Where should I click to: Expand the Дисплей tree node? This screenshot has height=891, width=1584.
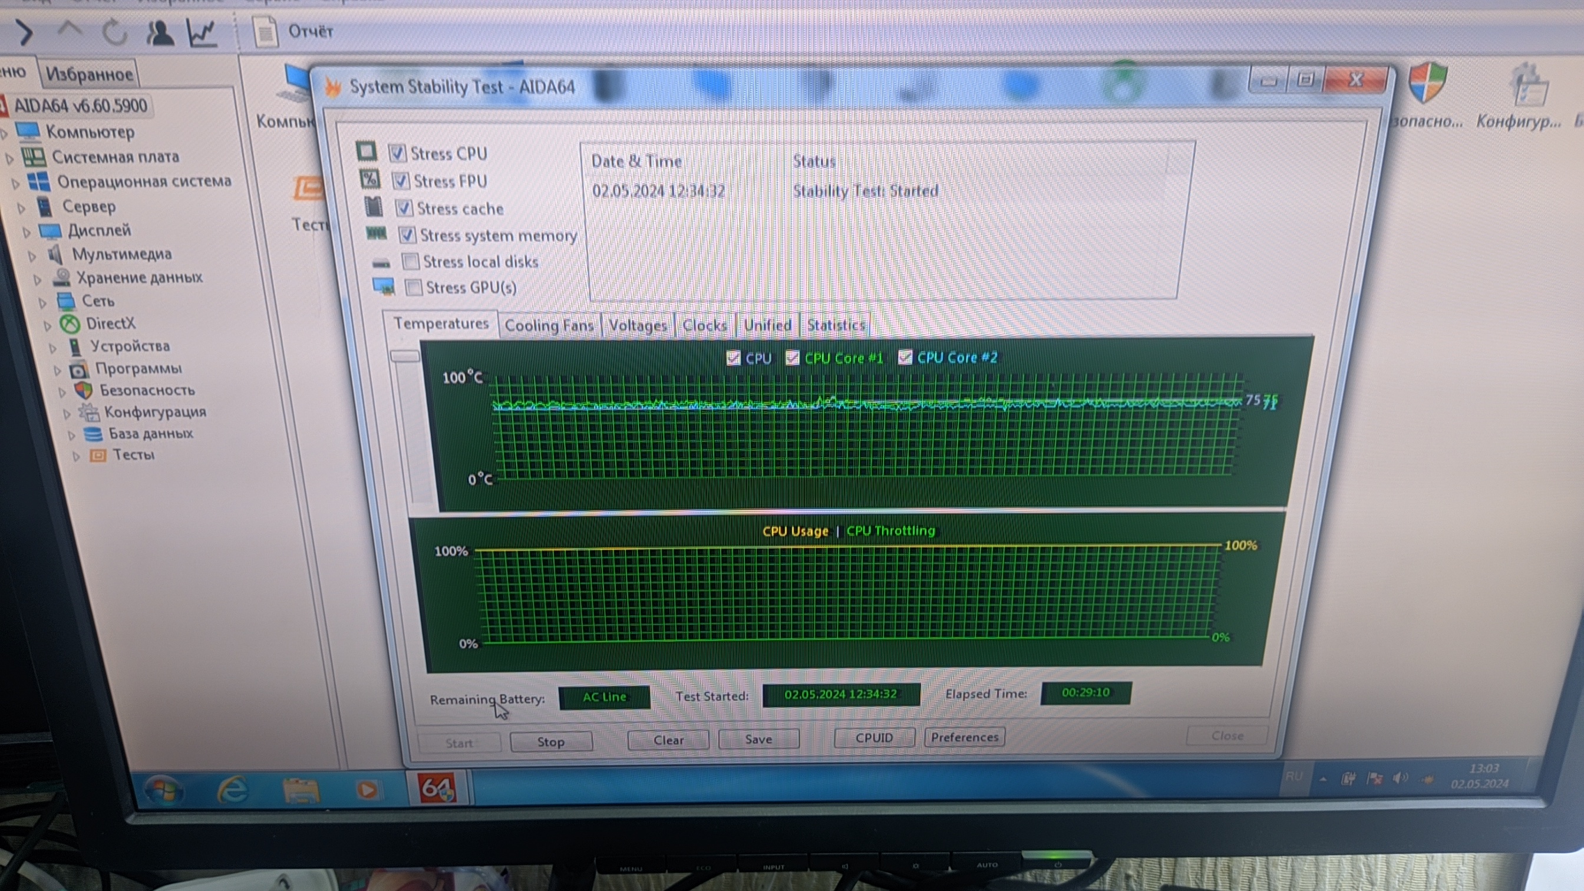pyautogui.click(x=27, y=233)
